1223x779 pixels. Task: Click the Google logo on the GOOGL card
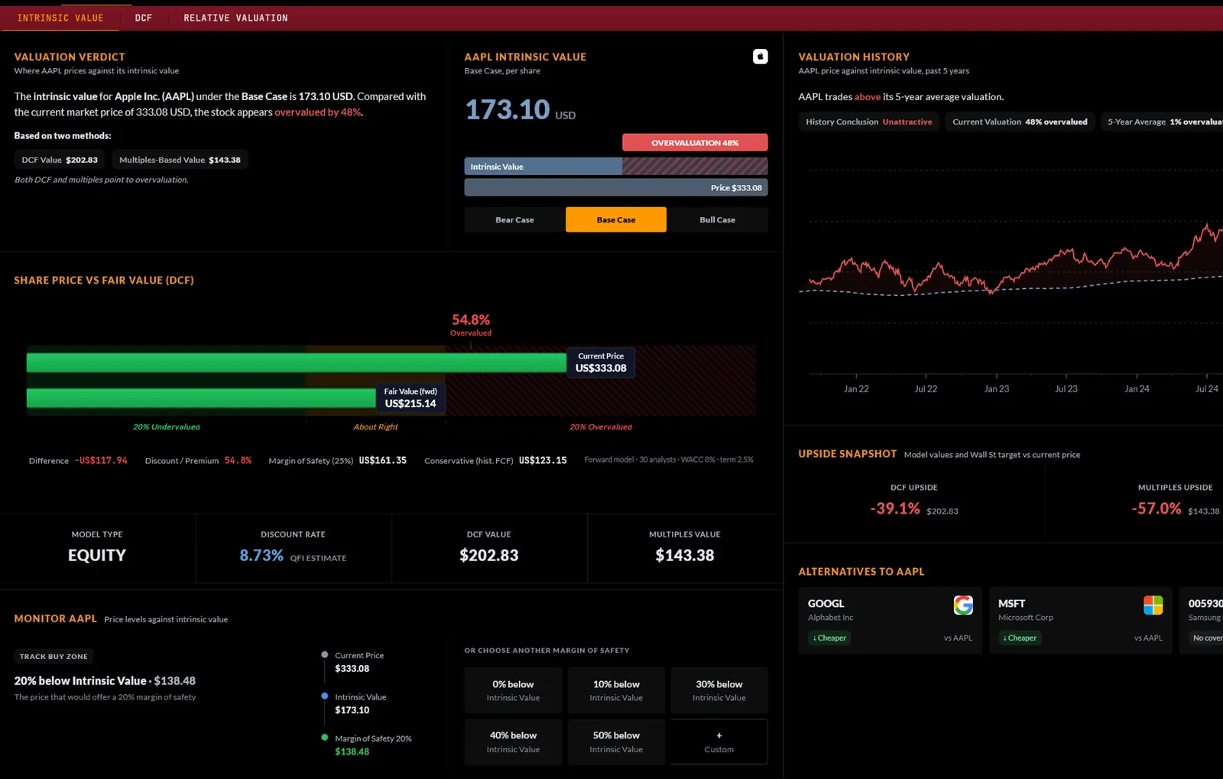tap(963, 605)
